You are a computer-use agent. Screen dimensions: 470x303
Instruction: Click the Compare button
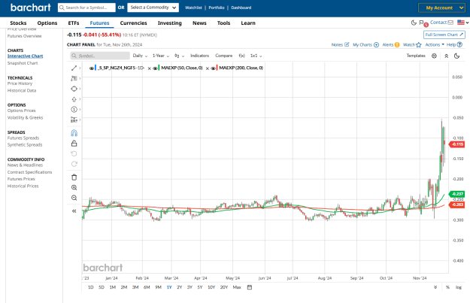pyautogui.click(x=223, y=56)
